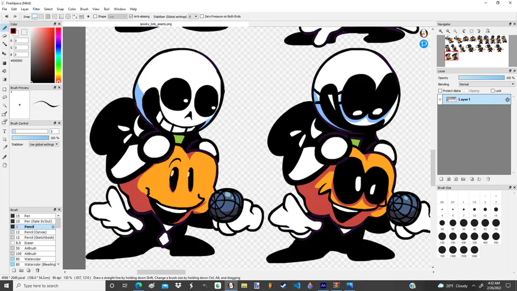Rotate canvas right in the Navigator

[x=479, y=31]
